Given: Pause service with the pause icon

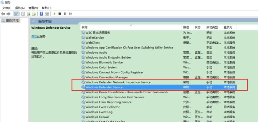Looking at the screenshot, I should (x=65, y=14).
